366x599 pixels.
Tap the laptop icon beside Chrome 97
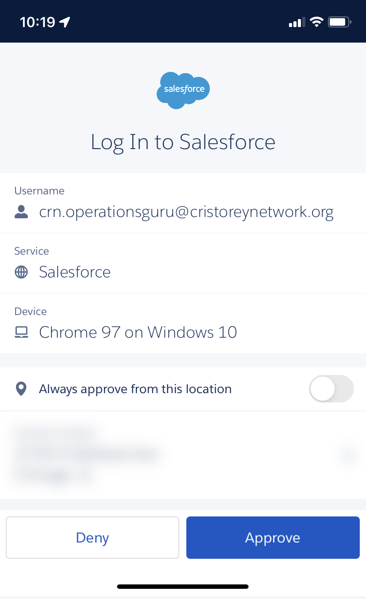pos(21,332)
